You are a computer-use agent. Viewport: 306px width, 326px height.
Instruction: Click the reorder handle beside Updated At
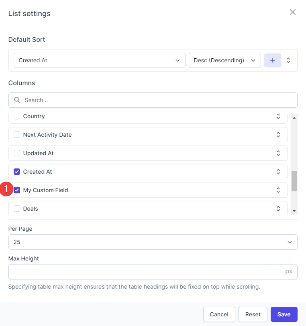tap(278, 153)
